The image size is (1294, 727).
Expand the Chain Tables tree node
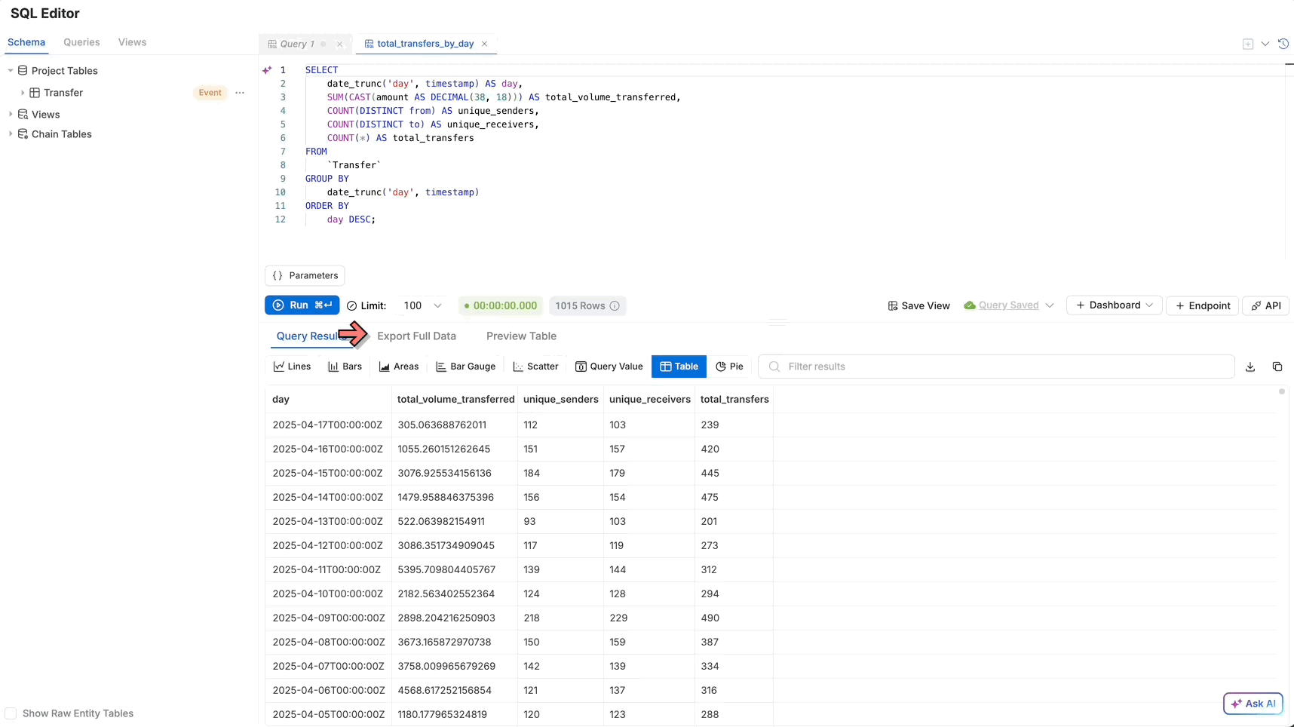(11, 134)
